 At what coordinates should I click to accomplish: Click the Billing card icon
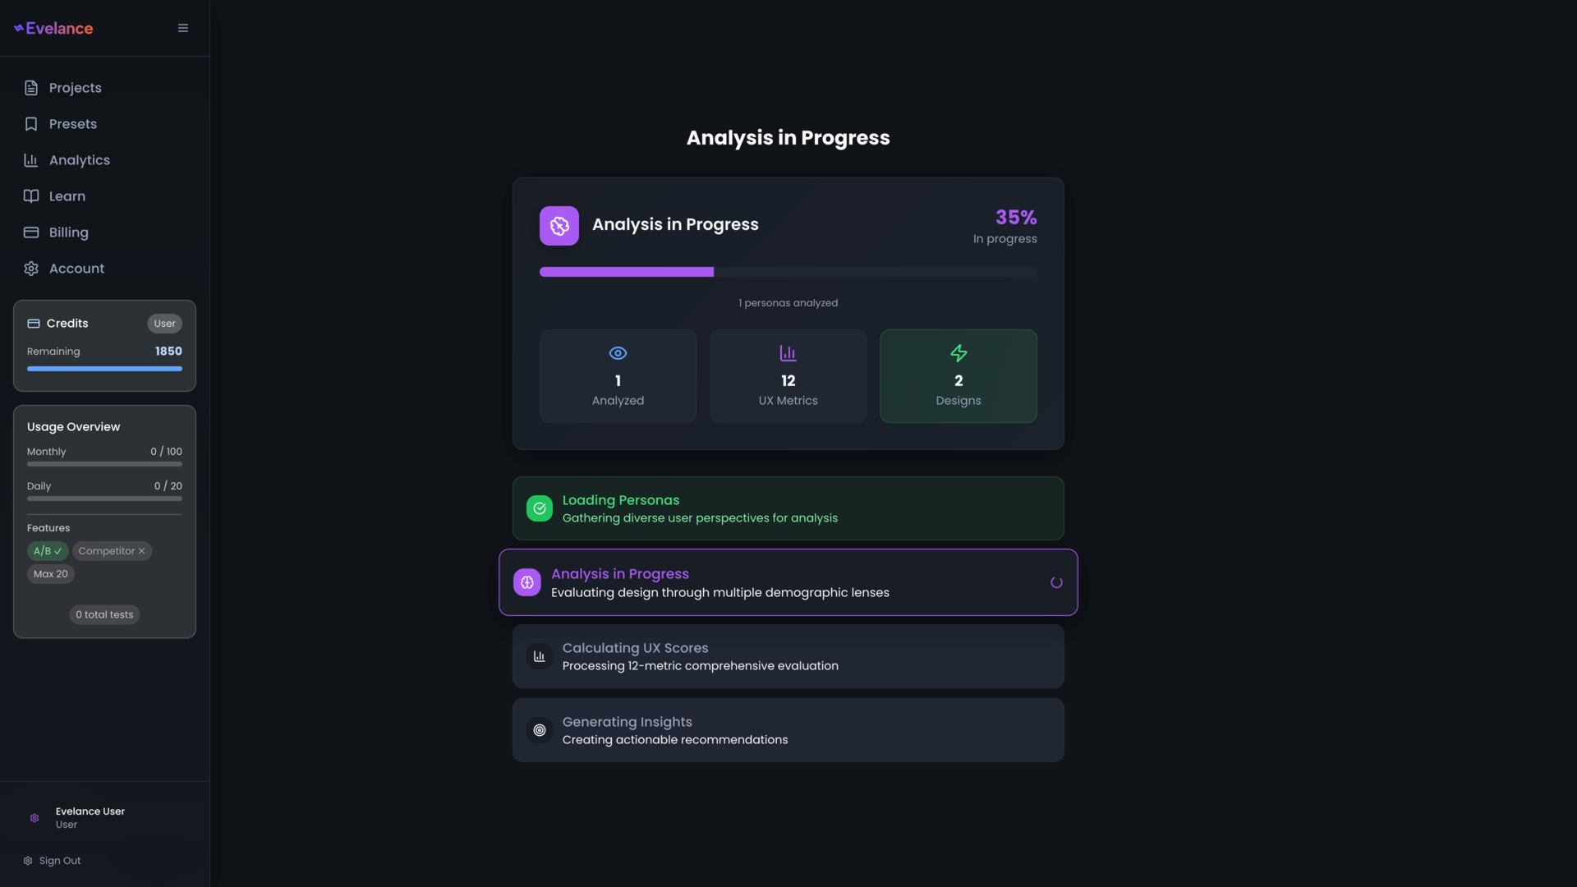[31, 232]
